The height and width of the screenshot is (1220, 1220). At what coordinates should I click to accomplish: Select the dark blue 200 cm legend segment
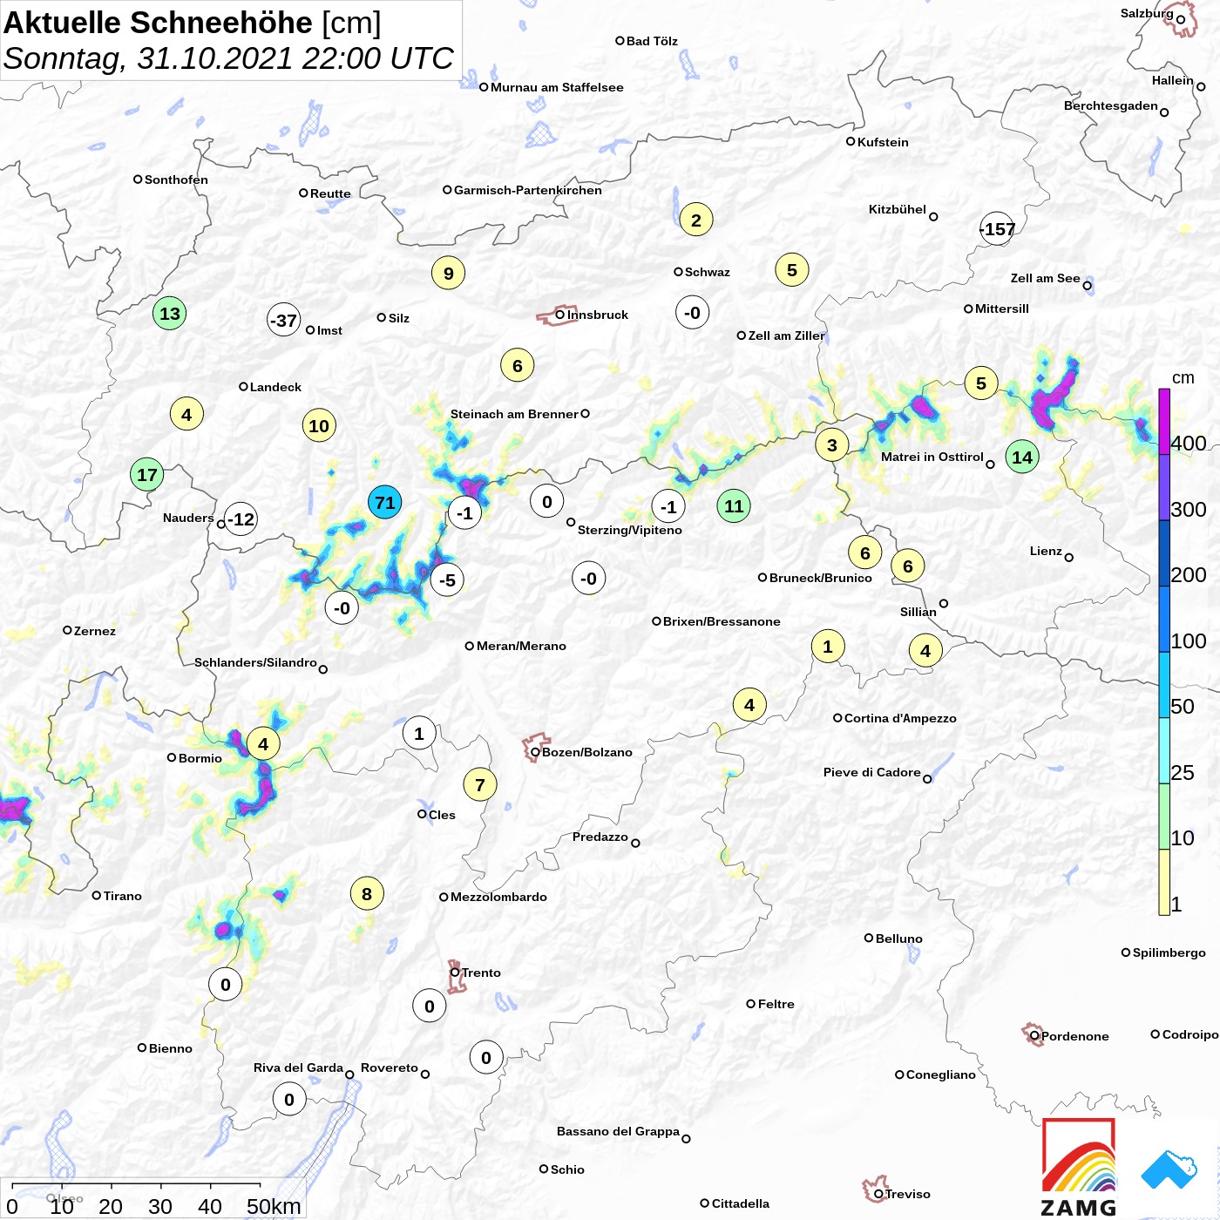[x=1164, y=553]
